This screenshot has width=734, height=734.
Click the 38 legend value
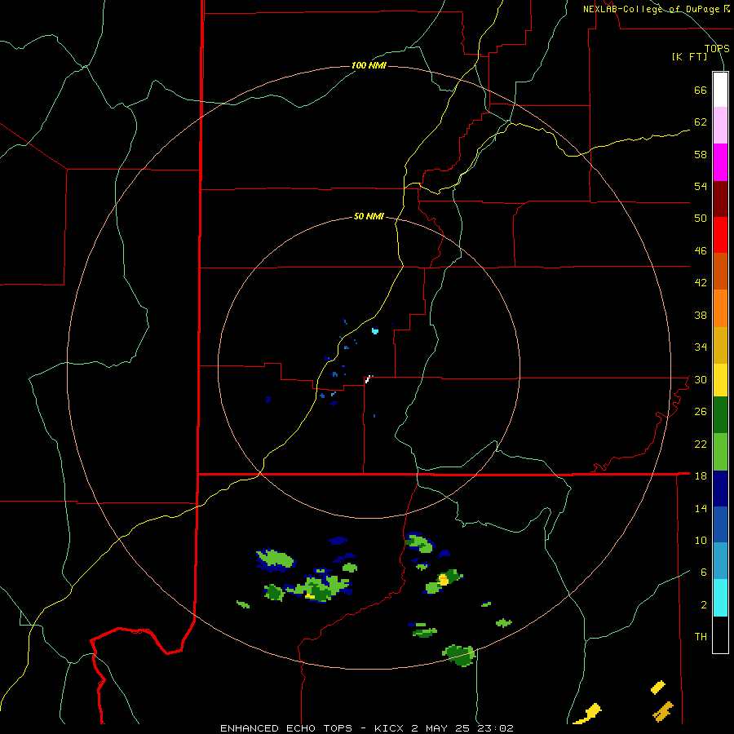pos(701,315)
